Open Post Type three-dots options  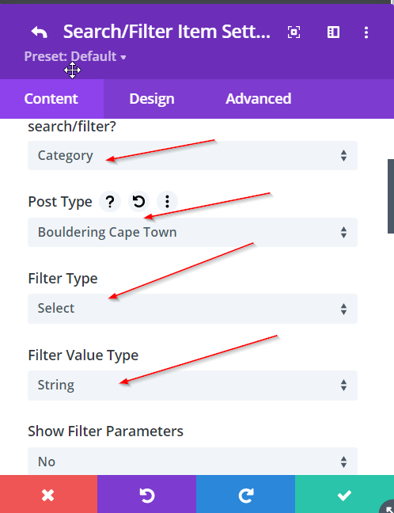(167, 201)
